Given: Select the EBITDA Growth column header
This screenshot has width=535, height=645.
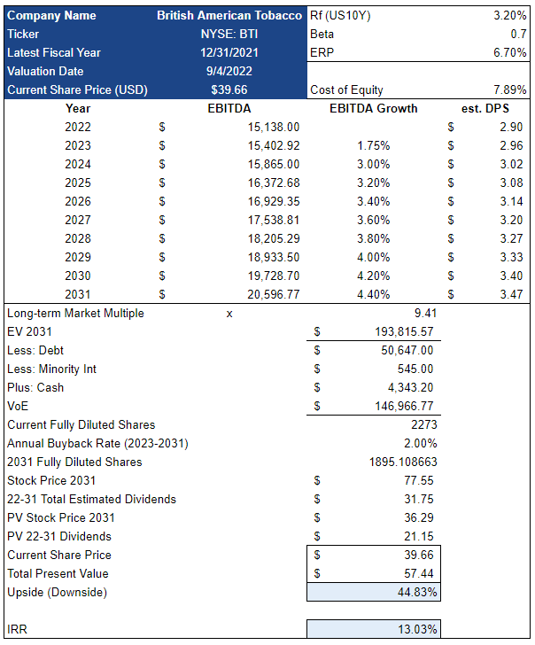Looking at the screenshot, I should pyautogui.click(x=374, y=109).
